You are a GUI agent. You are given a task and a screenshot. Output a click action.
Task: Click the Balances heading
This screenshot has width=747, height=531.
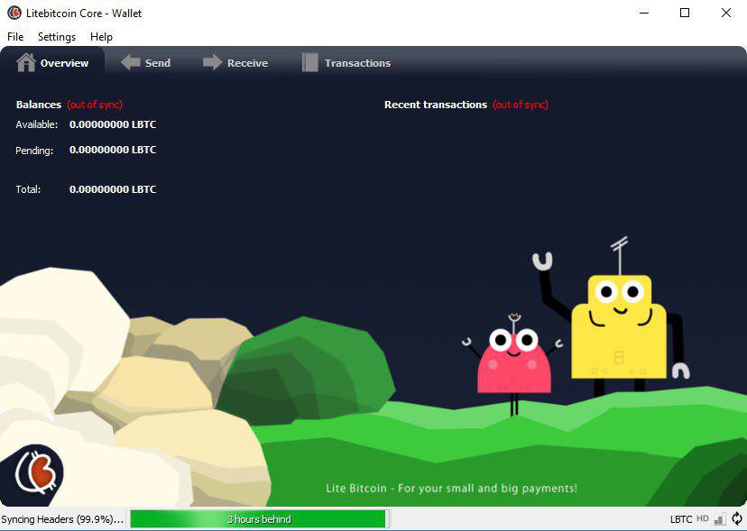click(39, 105)
